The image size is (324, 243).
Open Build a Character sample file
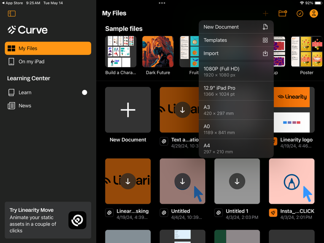click(x=121, y=51)
